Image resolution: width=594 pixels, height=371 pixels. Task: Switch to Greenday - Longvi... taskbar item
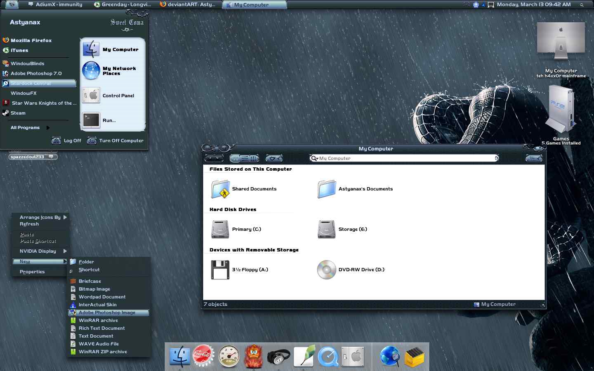(123, 5)
